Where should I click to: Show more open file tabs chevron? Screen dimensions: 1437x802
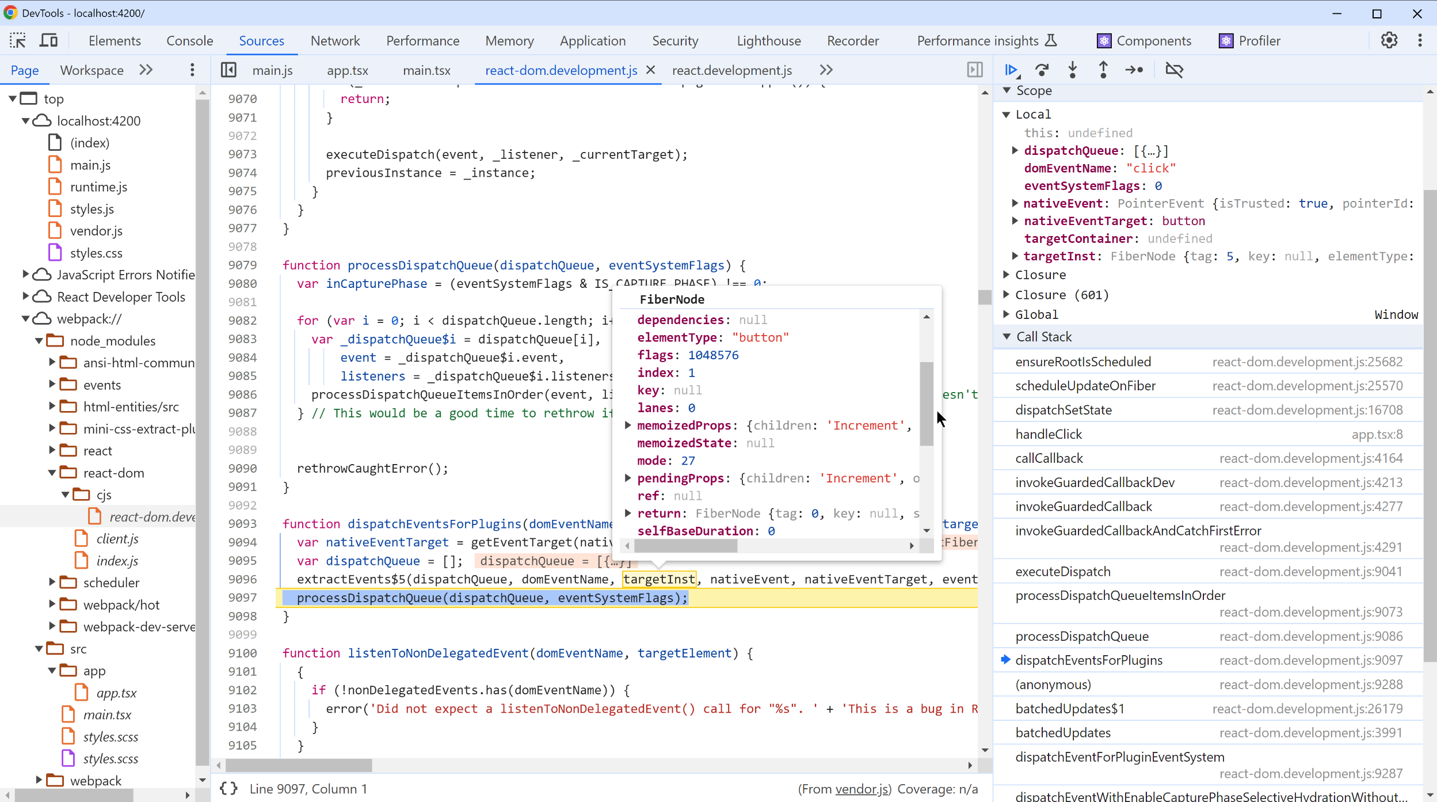[826, 70]
